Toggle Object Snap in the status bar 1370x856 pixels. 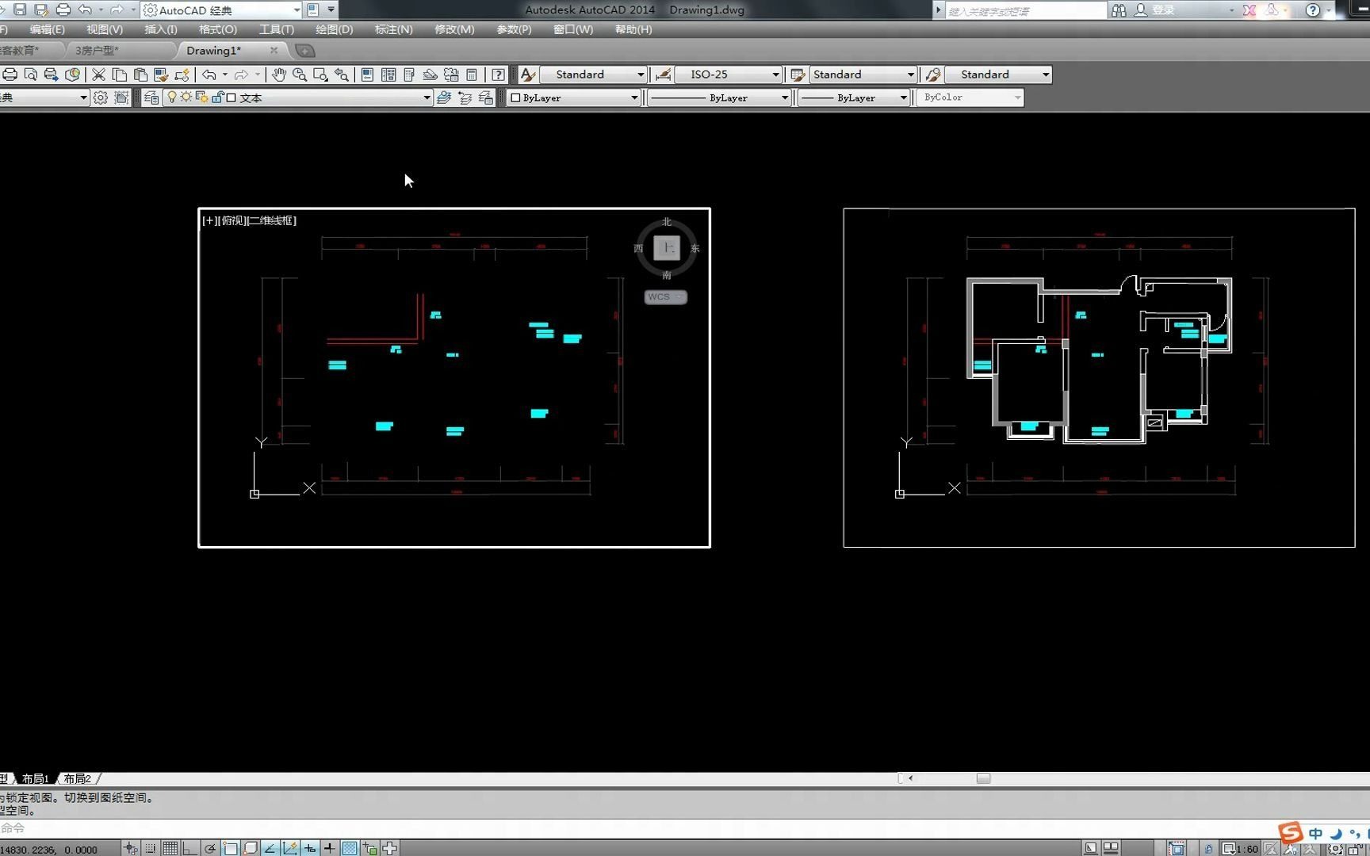pos(230,848)
